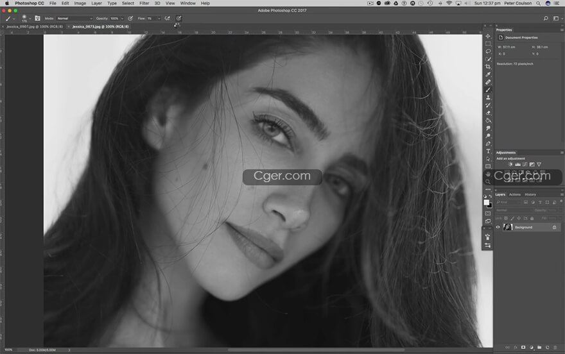565x354 pixels.
Task: Open the Layer menu
Action: 96,3
